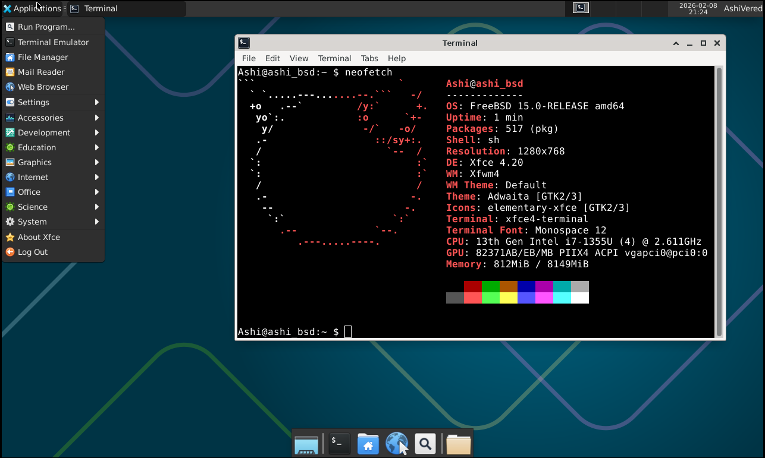Viewport: 765px width, 458px height.
Task: Open About Xfce from the menu
Action: [39, 237]
